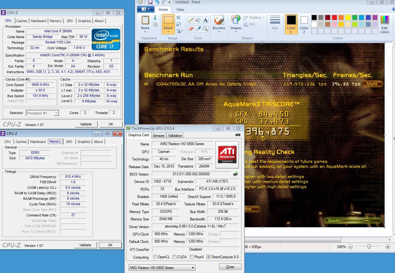The height and width of the screenshot is (273, 395).
Task: Open Caches tab in top CPU-Z window
Action: click(x=22, y=21)
